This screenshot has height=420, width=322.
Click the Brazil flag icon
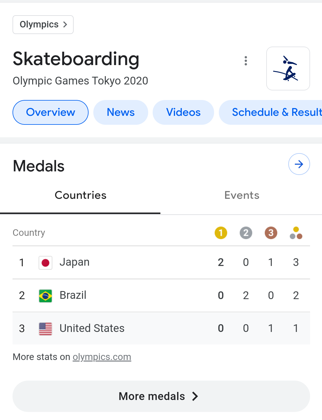(x=45, y=296)
